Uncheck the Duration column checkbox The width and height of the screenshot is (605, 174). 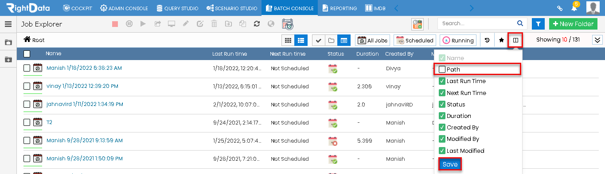[442, 116]
